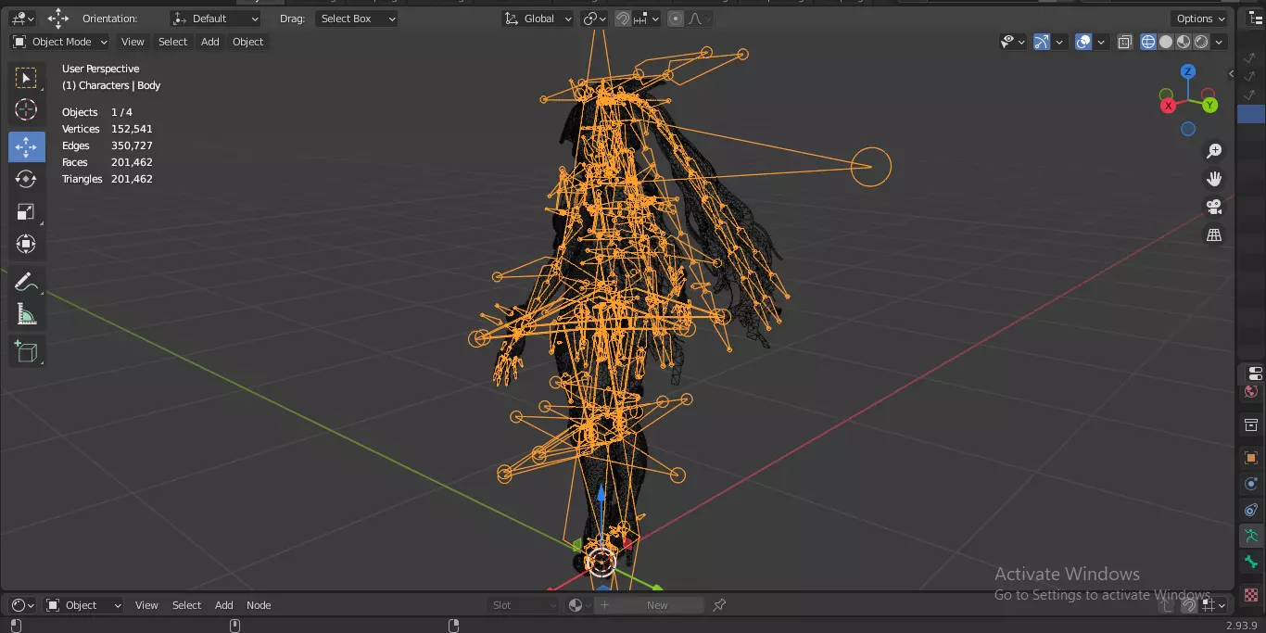The width and height of the screenshot is (1266, 633).
Task: Open the Armature data running-figure tab
Action: click(x=1251, y=536)
